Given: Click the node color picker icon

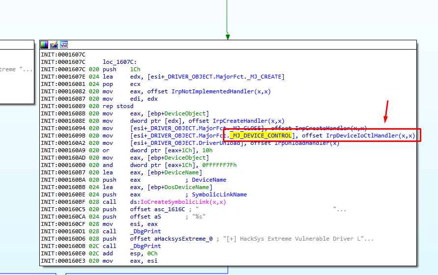Looking at the screenshot, I should (x=45, y=45).
